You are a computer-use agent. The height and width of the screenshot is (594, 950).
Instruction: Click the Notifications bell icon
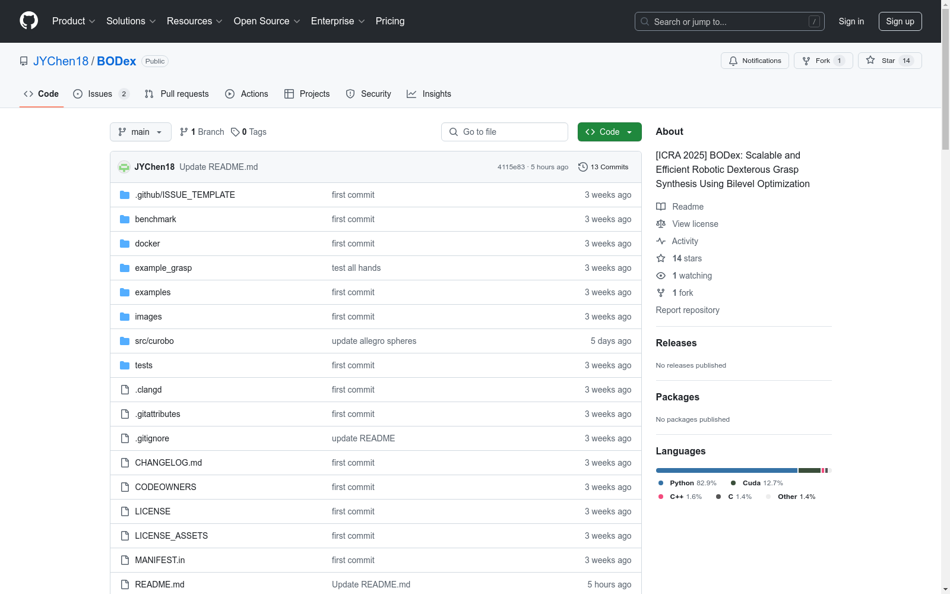733,61
